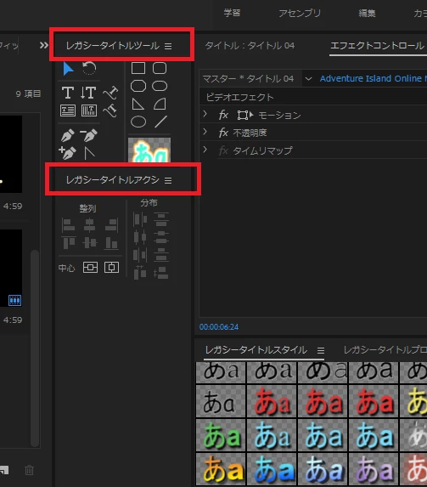Select the Vertical Type tool
This screenshot has height=487, width=427.
(88, 93)
